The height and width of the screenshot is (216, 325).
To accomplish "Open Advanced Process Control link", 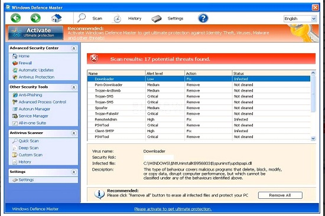I will (43, 102).
